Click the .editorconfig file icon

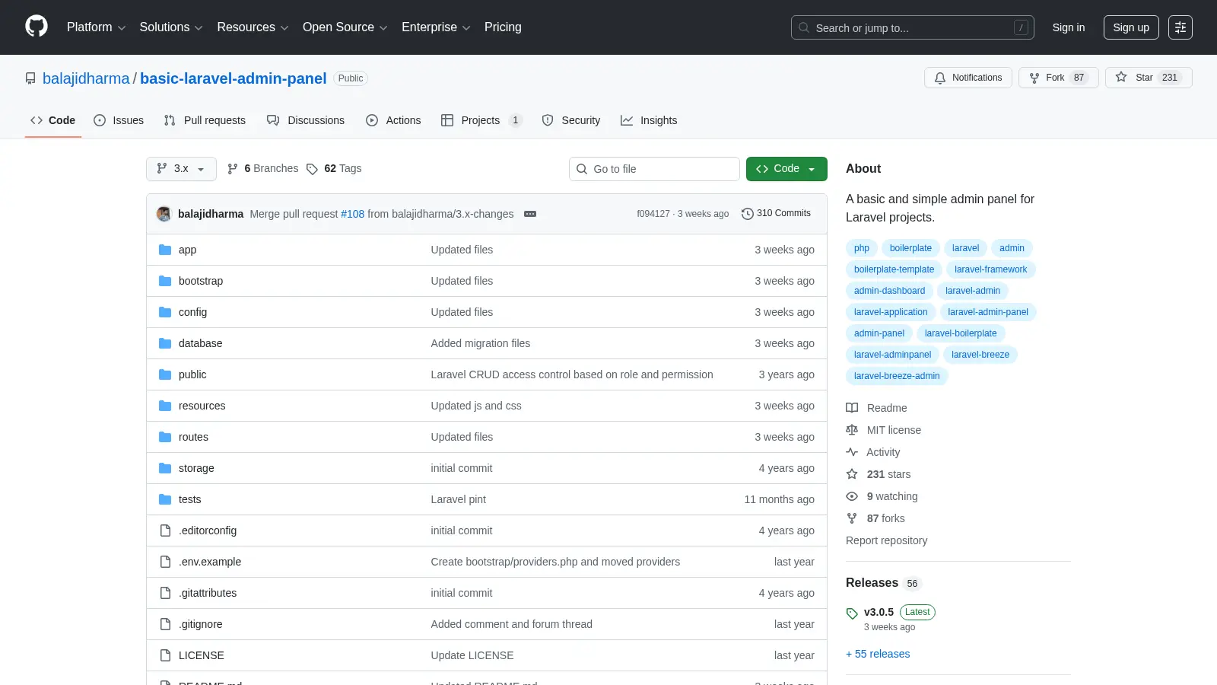click(x=165, y=530)
